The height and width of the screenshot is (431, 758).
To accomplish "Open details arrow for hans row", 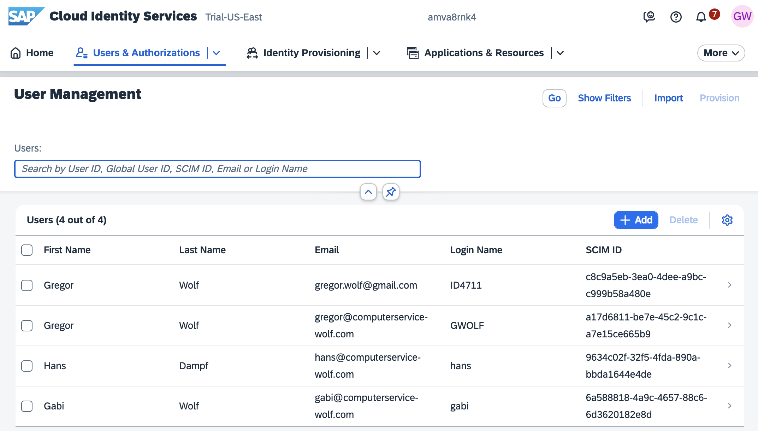I will tap(729, 365).
